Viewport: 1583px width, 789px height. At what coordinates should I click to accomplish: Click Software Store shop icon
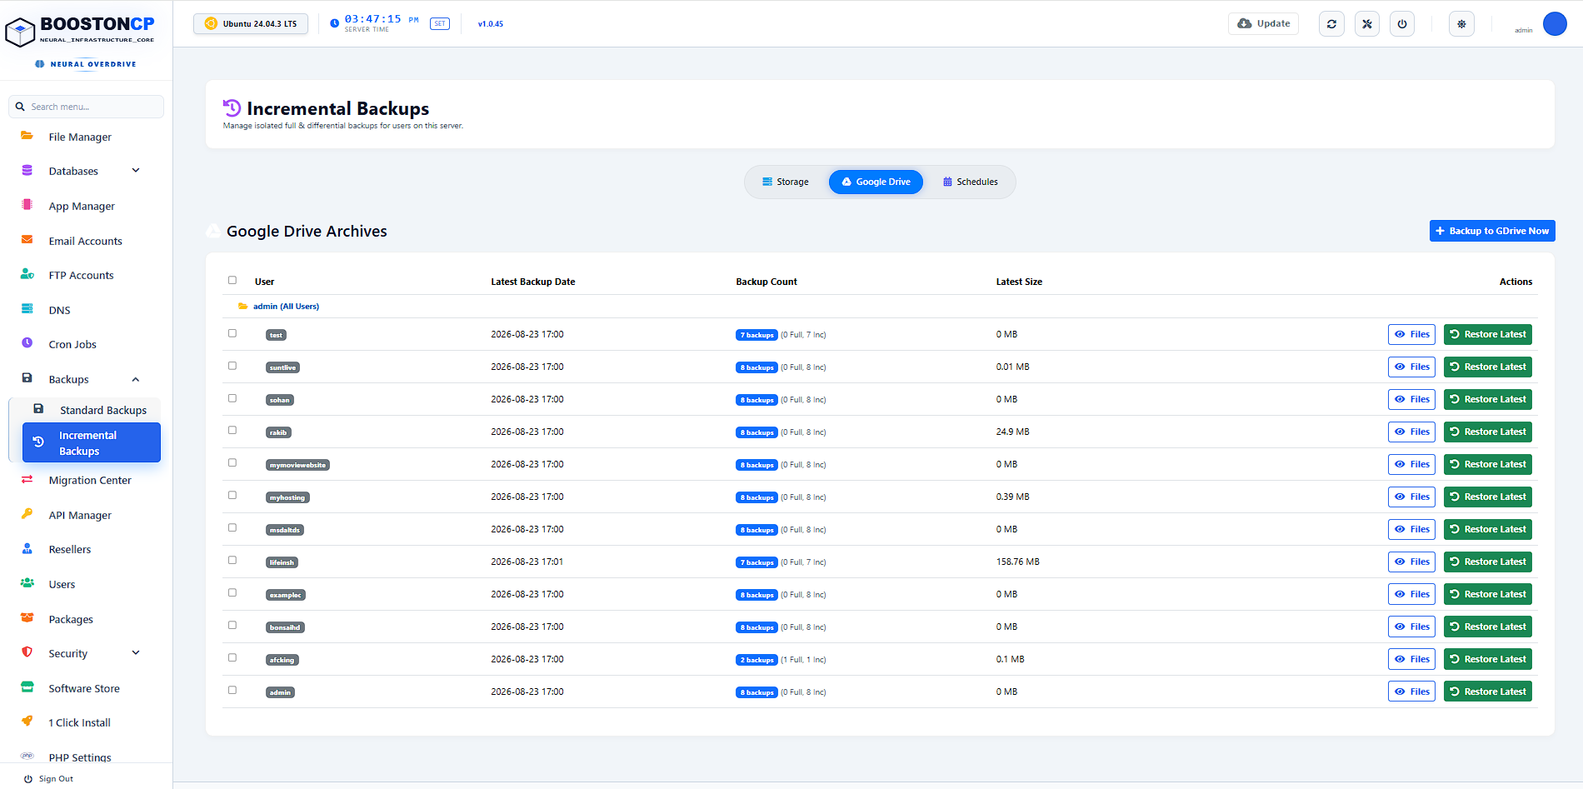tap(27, 687)
